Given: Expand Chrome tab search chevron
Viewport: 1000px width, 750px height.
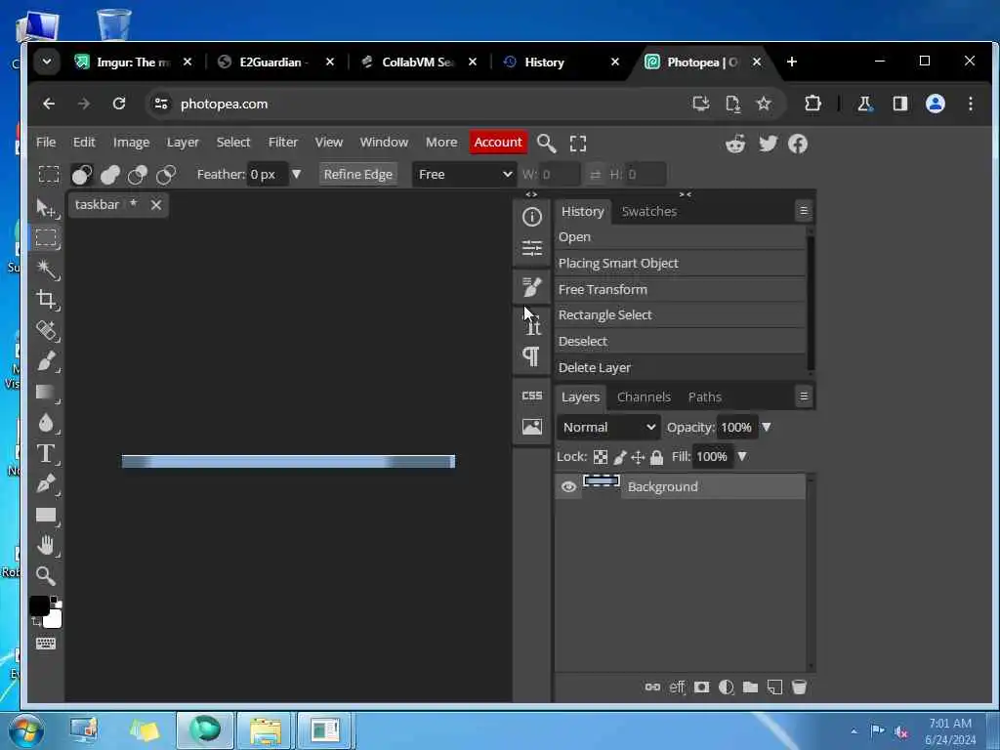Looking at the screenshot, I should 47,62.
